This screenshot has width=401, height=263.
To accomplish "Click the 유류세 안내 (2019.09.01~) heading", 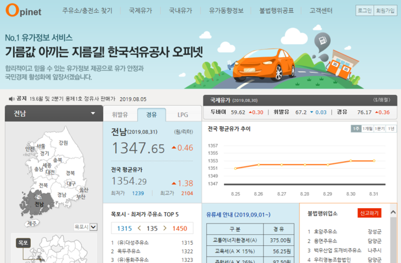I will [x=238, y=215].
